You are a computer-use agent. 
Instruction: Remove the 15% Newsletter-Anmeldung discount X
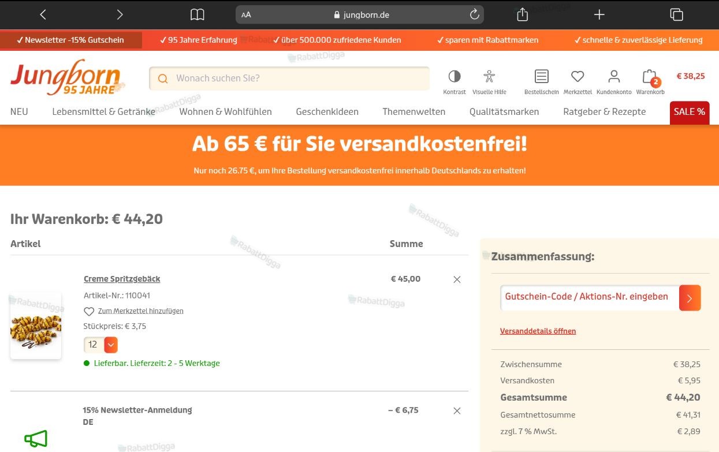click(457, 411)
